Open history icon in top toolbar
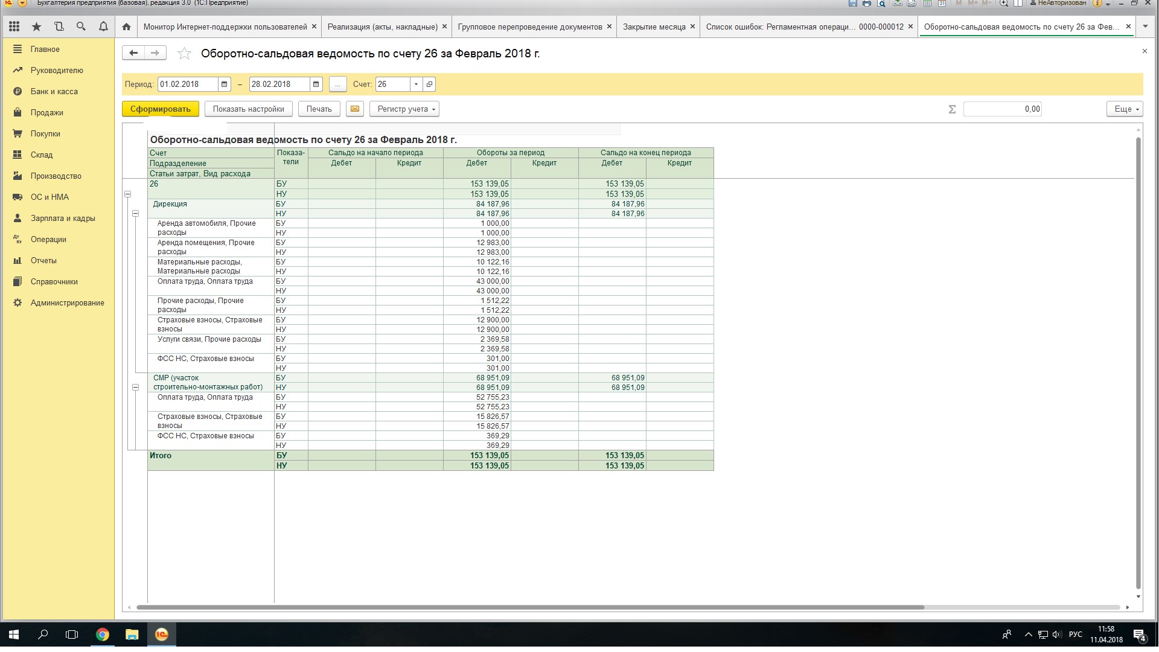Viewport: 1159px width, 652px height. pos(59,27)
